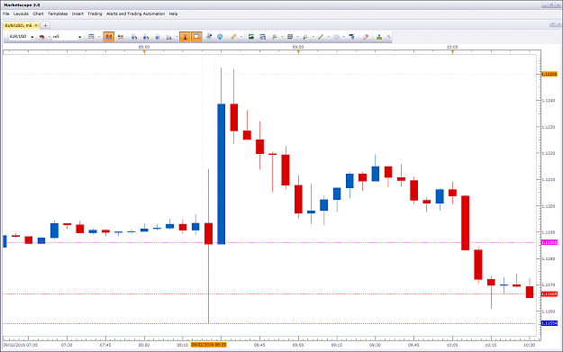Open the Layouts menu
This screenshot has width=563, height=352.
coord(21,14)
